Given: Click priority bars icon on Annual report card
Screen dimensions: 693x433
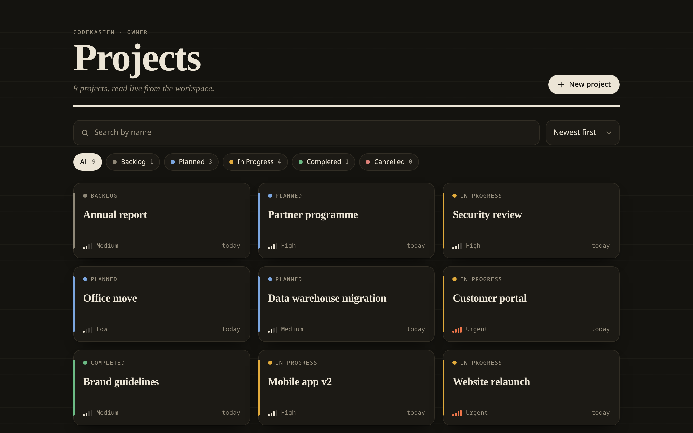Looking at the screenshot, I should (88, 246).
